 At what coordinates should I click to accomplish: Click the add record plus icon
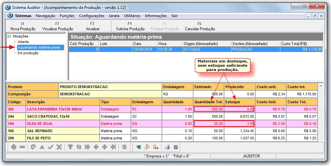(x=14, y=147)
